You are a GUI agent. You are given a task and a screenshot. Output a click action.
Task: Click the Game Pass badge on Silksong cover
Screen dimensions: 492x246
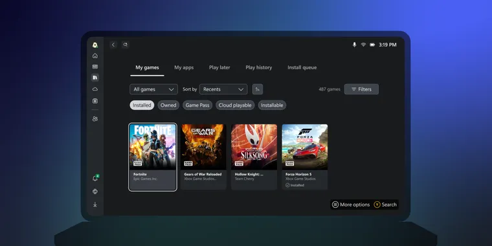pos(239,164)
